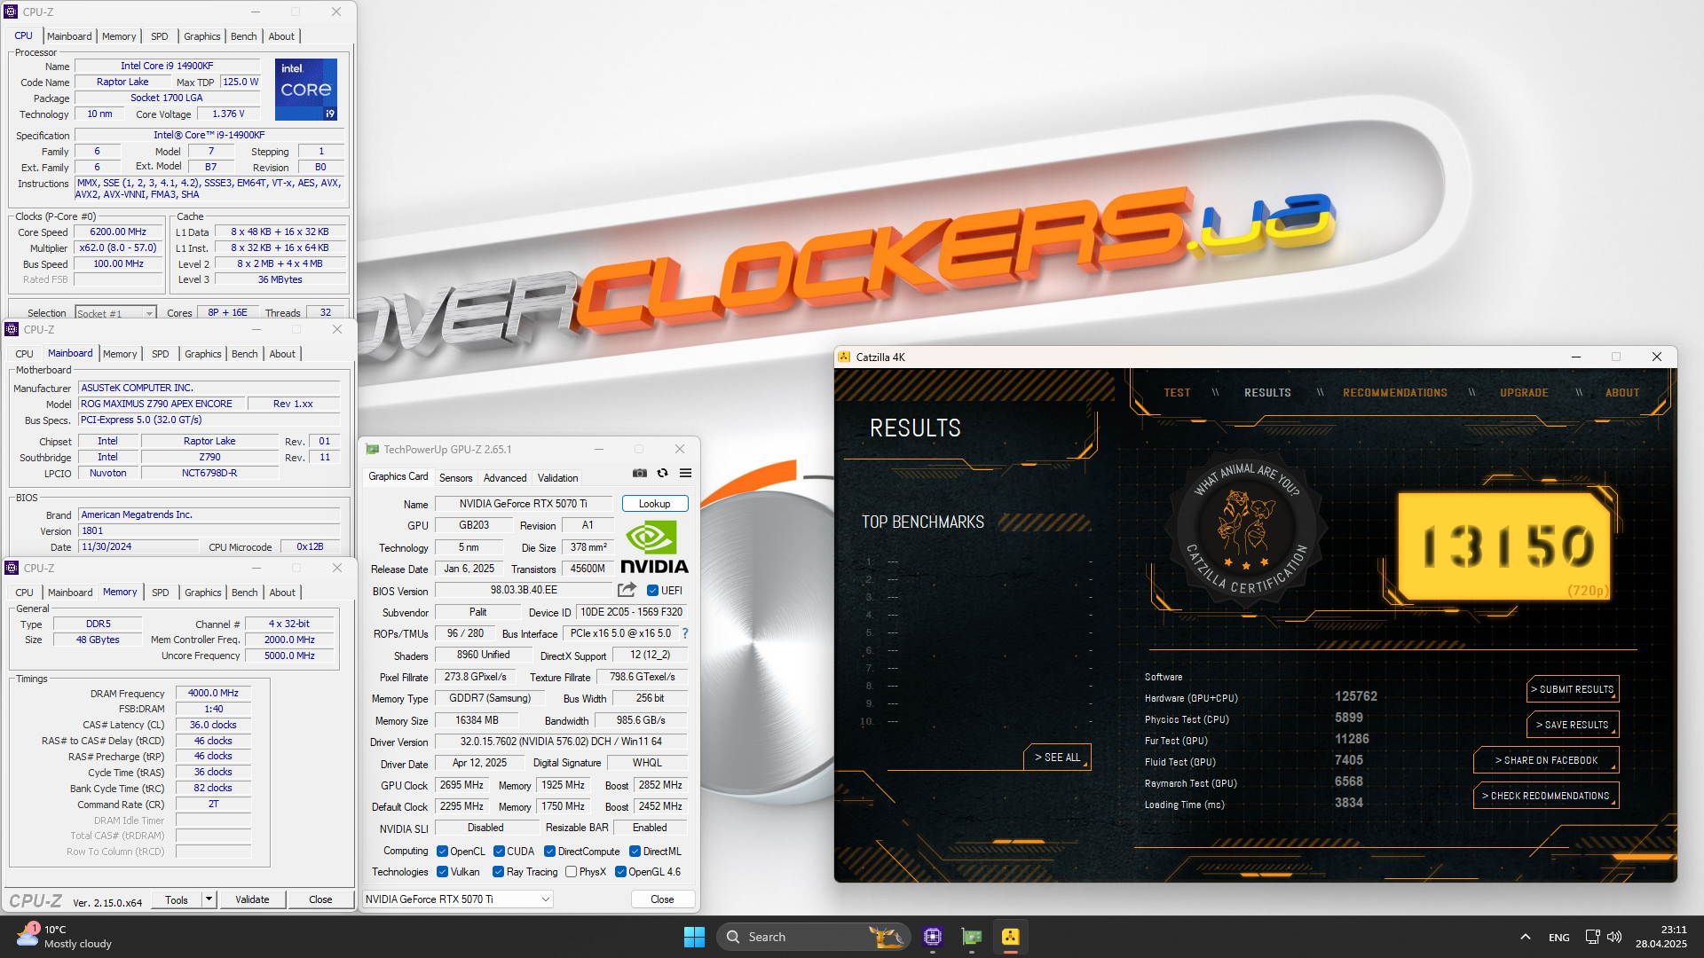Open Bench tab in middle CPU-Z window
The width and height of the screenshot is (1704, 958).
pos(244,354)
